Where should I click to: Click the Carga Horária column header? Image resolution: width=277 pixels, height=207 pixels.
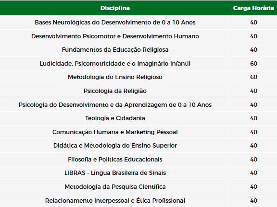253,8
